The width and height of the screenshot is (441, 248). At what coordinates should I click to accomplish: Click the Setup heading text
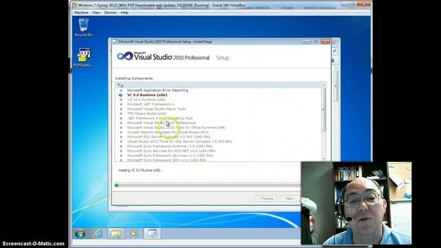tap(223, 58)
